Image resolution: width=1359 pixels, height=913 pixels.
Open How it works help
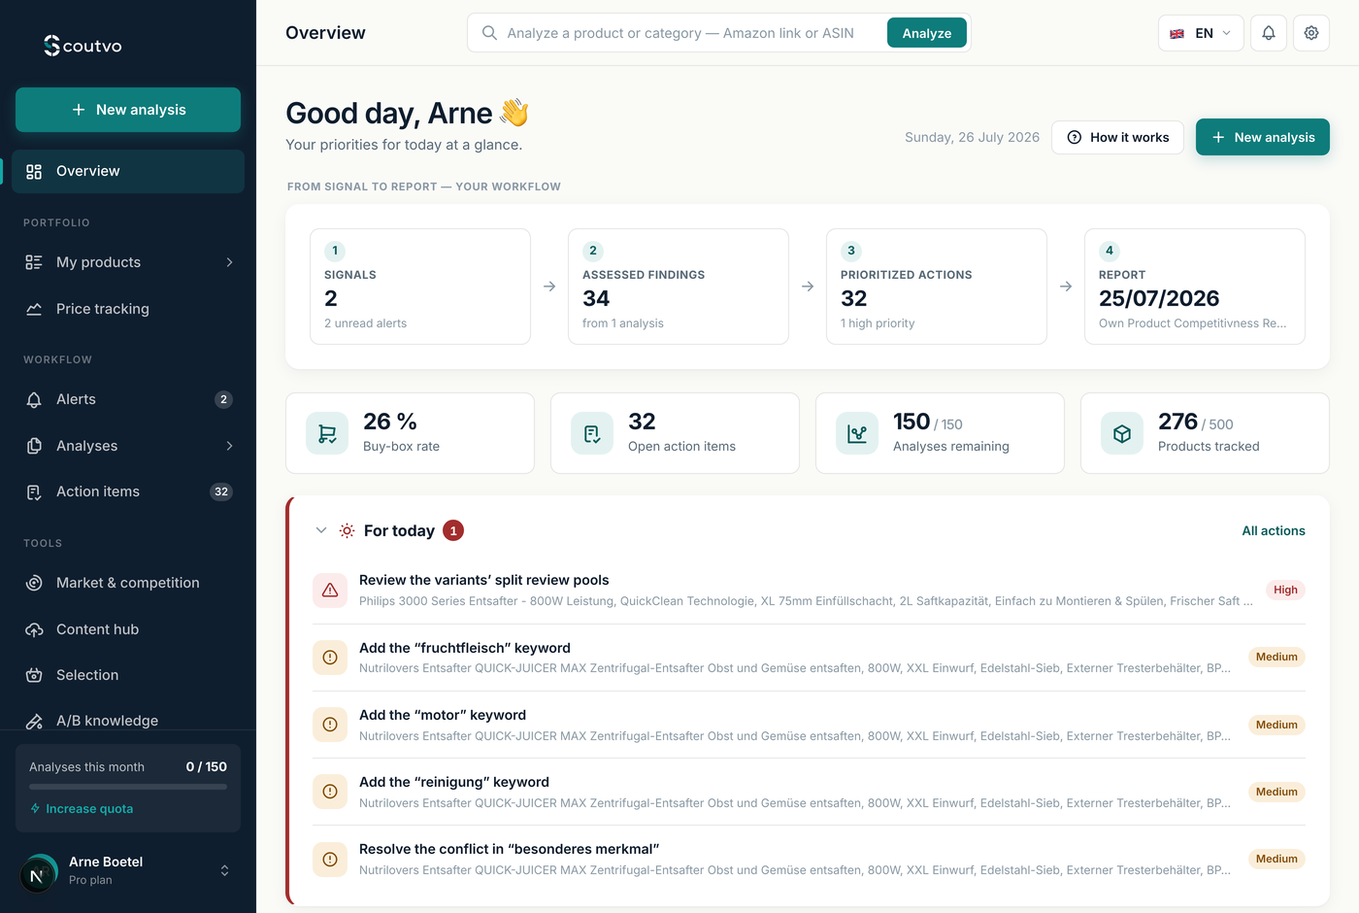pyautogui.click(x=1117, y=137)
